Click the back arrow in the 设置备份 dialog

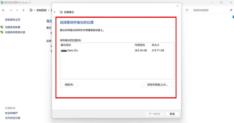click(x=55, y=12)
